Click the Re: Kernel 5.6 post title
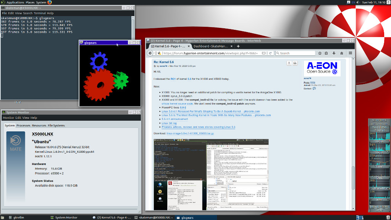This screenshot has height=220, width=391. (x=163, y=62)
